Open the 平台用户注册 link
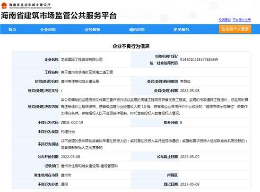 click(242, 20)
